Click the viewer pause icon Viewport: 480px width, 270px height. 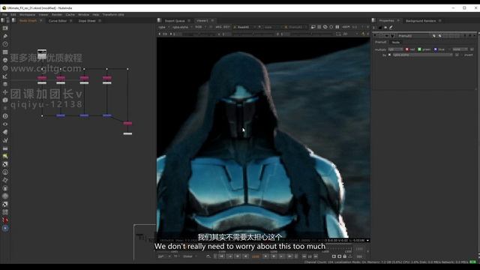(337, 27)
